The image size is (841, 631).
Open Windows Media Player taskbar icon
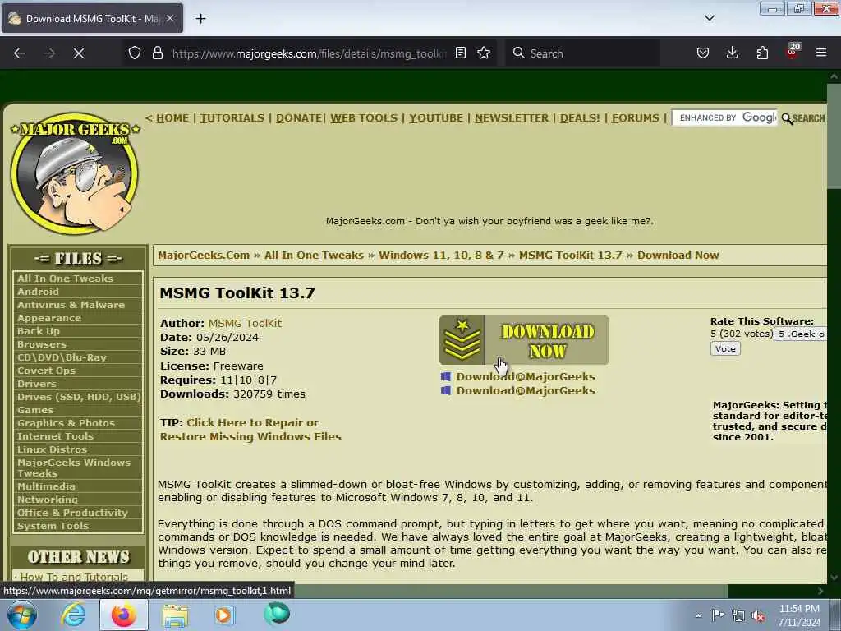click(x=223, y=615)
